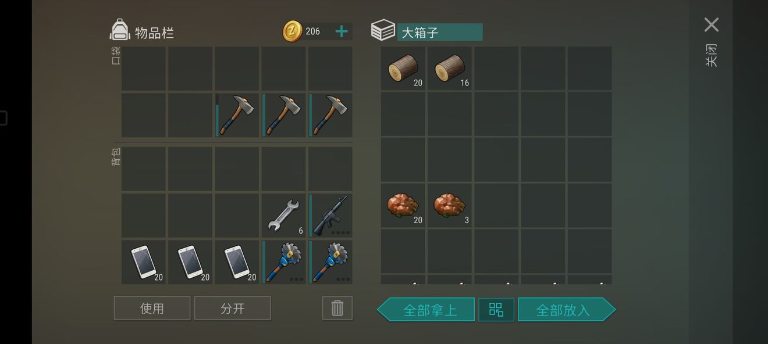Image resolution: width=768 pixels, height=344 pixels.
Task: Click the 大箱子 chest name field
Action: [x=440, y=32]
